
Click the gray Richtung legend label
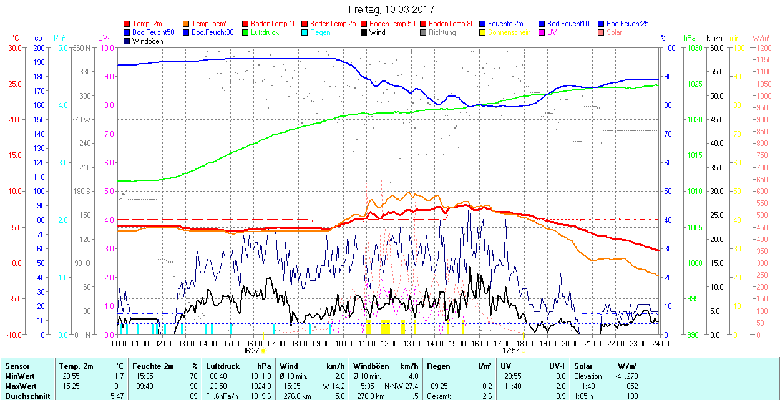click(442, 32)
